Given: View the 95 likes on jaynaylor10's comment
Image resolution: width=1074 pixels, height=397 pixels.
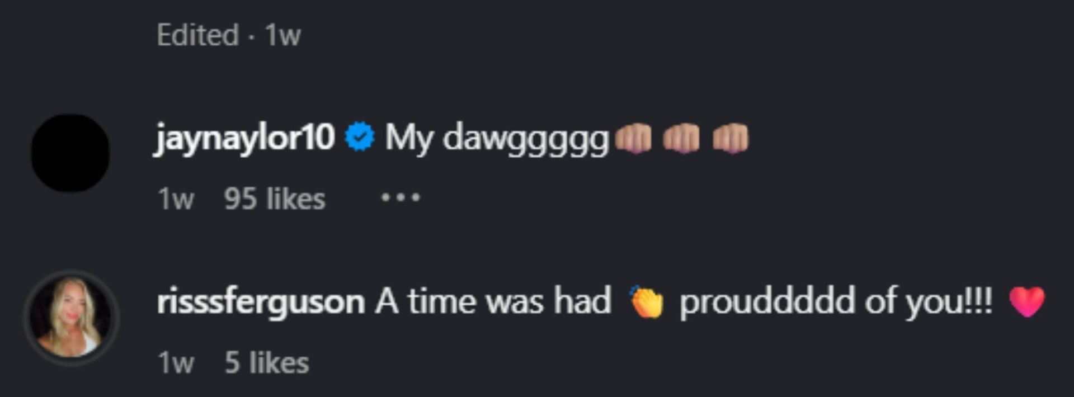Looking at the screenshot, I should pyautogui.click(x=273, y=198).
